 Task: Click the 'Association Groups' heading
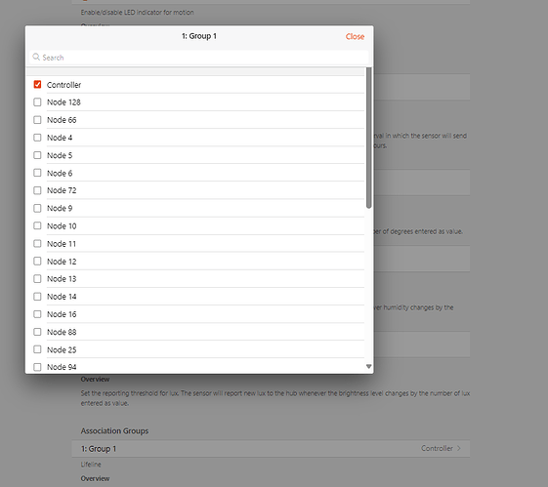(114, 430)
